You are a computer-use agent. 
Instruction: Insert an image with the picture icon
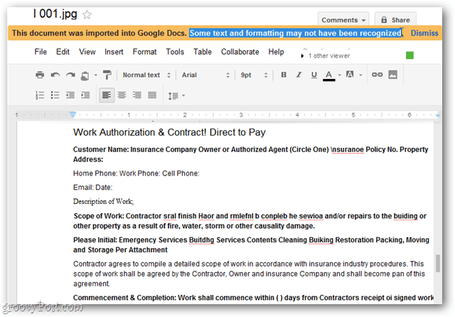coord(392,75)
